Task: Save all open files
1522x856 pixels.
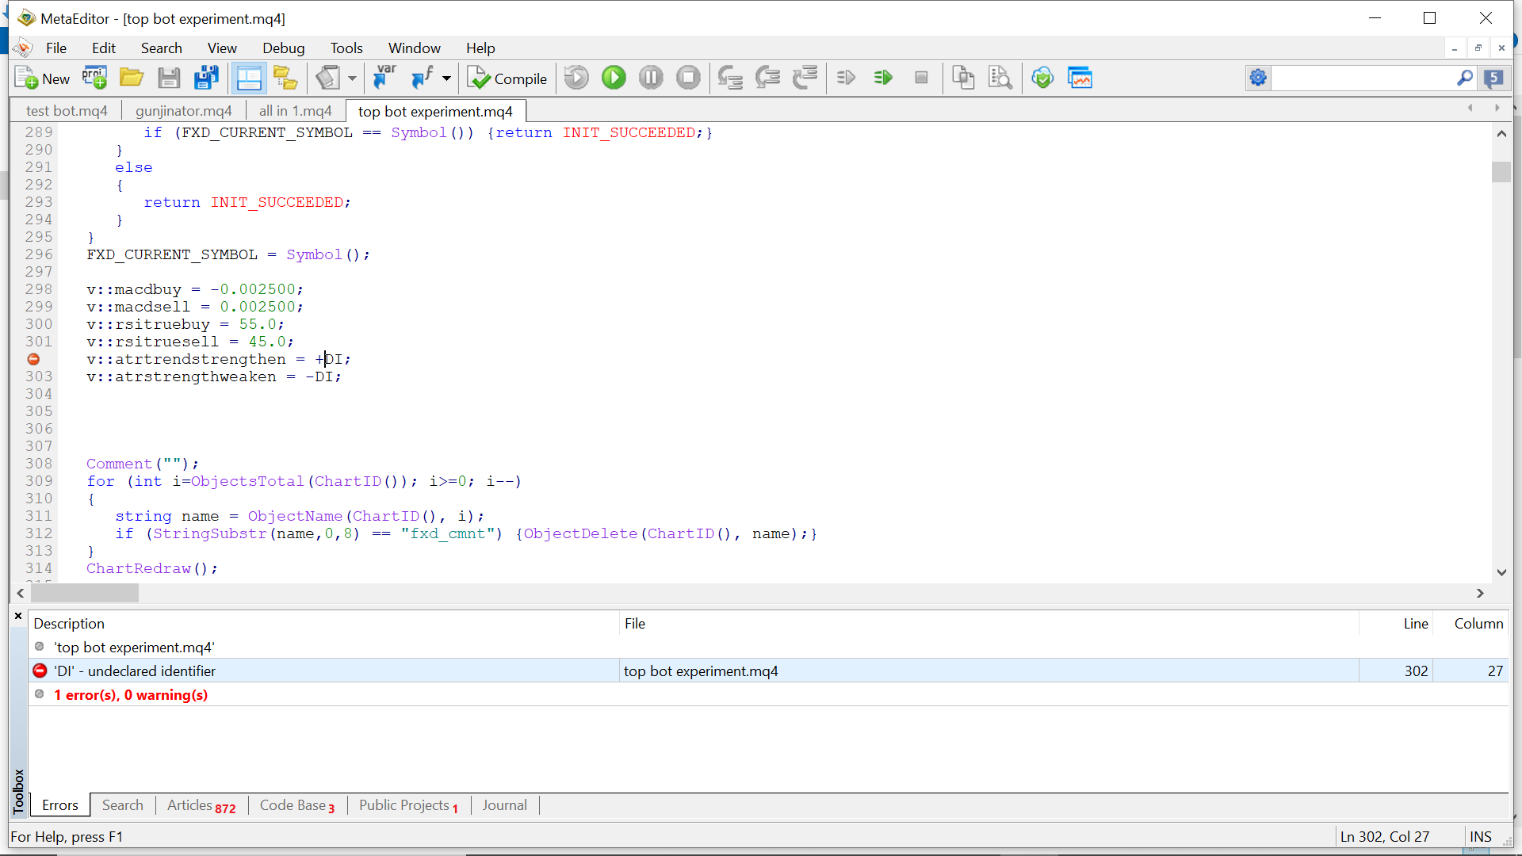Action: [206, 78]
